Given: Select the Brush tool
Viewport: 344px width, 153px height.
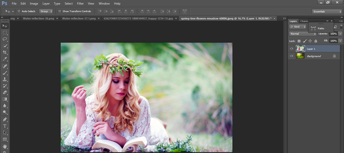Looking at the screenshot, I should click(5, 73).
